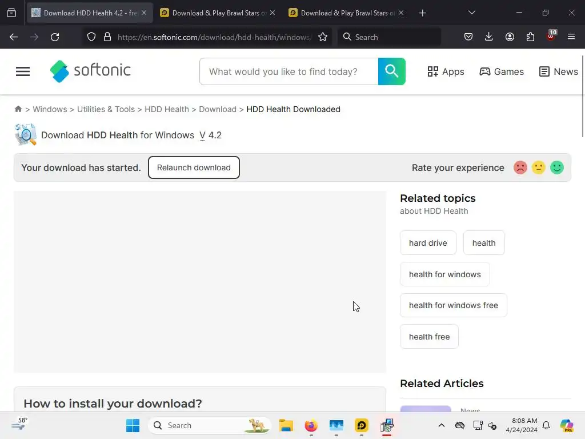Open Save to Pocket icon
The image size is (585, 439).
[x=468, y=37]
